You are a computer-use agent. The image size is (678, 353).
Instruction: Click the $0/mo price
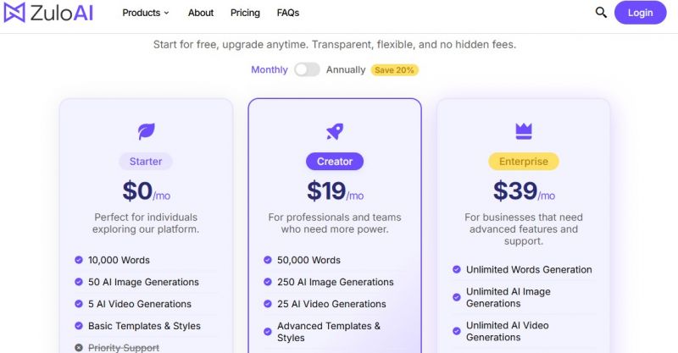146,191
